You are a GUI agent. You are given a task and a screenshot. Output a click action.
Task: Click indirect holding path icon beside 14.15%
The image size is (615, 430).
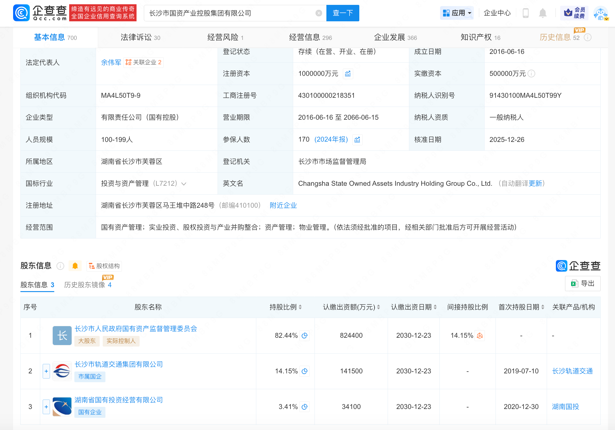480,336
